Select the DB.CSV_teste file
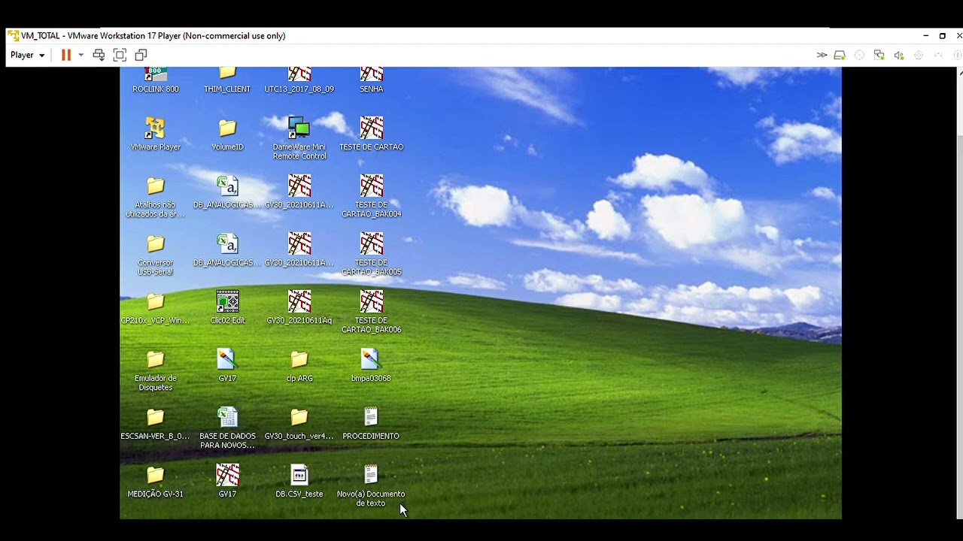 299,482
